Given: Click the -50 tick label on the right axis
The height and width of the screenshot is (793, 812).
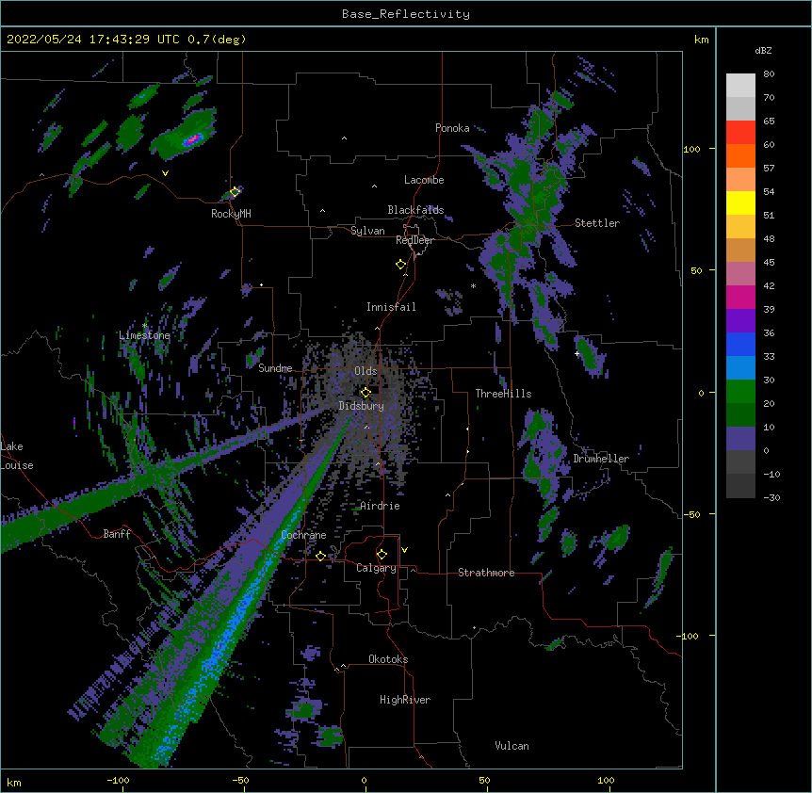Looking at the screenshot, I should (691, 514).
